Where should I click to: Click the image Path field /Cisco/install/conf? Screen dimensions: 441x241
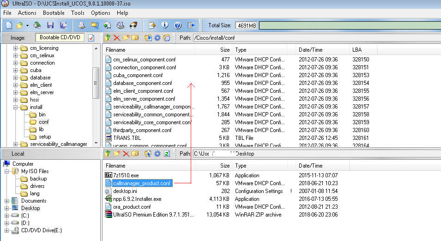pyautogui.click(x=317, y=38)
